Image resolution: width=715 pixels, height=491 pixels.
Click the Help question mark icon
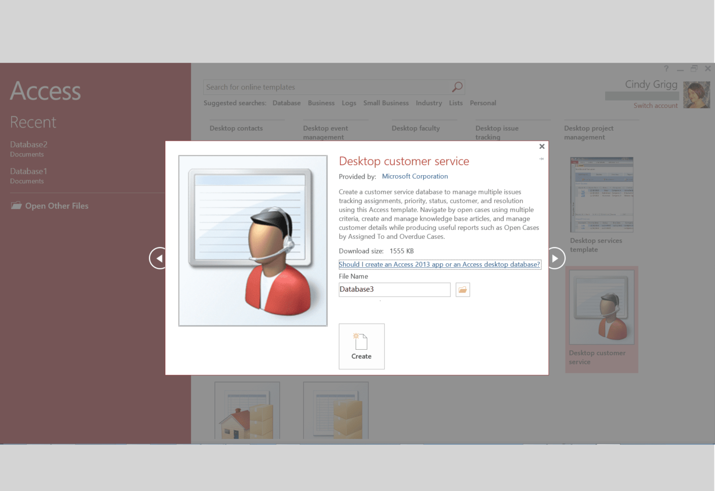click(665, 68)
